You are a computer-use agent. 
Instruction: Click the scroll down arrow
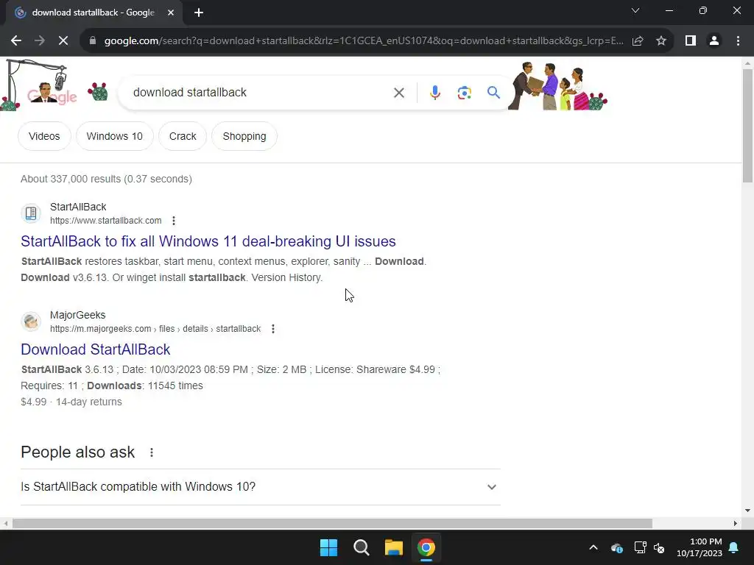747,511
